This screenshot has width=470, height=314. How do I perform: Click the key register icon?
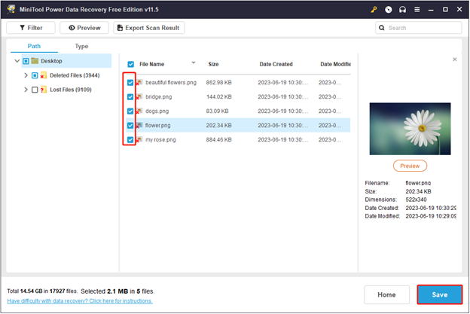[374, 10]
